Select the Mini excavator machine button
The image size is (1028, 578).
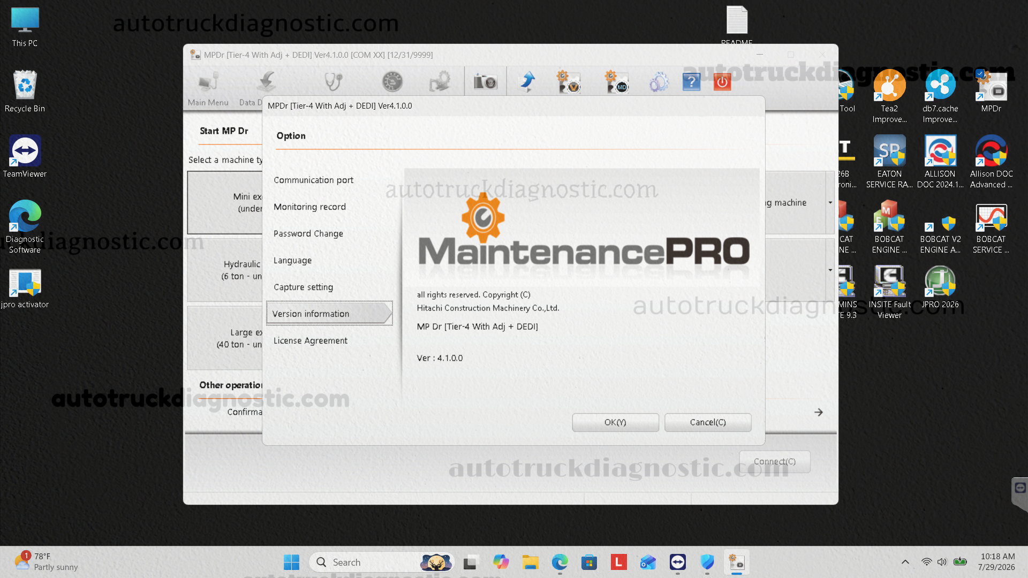click(x=225, y=202)
